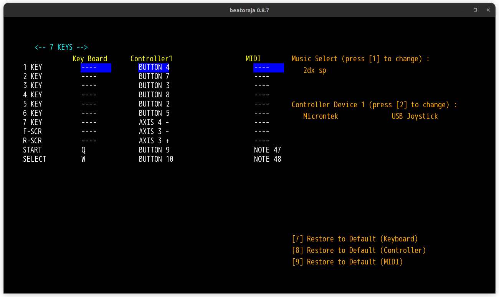Click Restore to Default (Controller)
499x297 pixels.
pyautogui.click(x=359, y=251)
